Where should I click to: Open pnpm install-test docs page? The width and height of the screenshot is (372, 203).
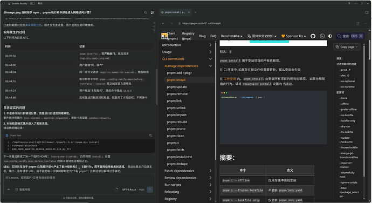[180, 157]
